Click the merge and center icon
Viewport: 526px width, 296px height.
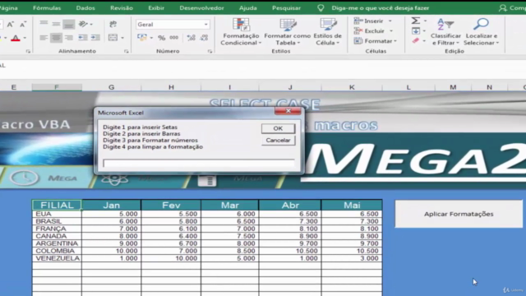113,38
